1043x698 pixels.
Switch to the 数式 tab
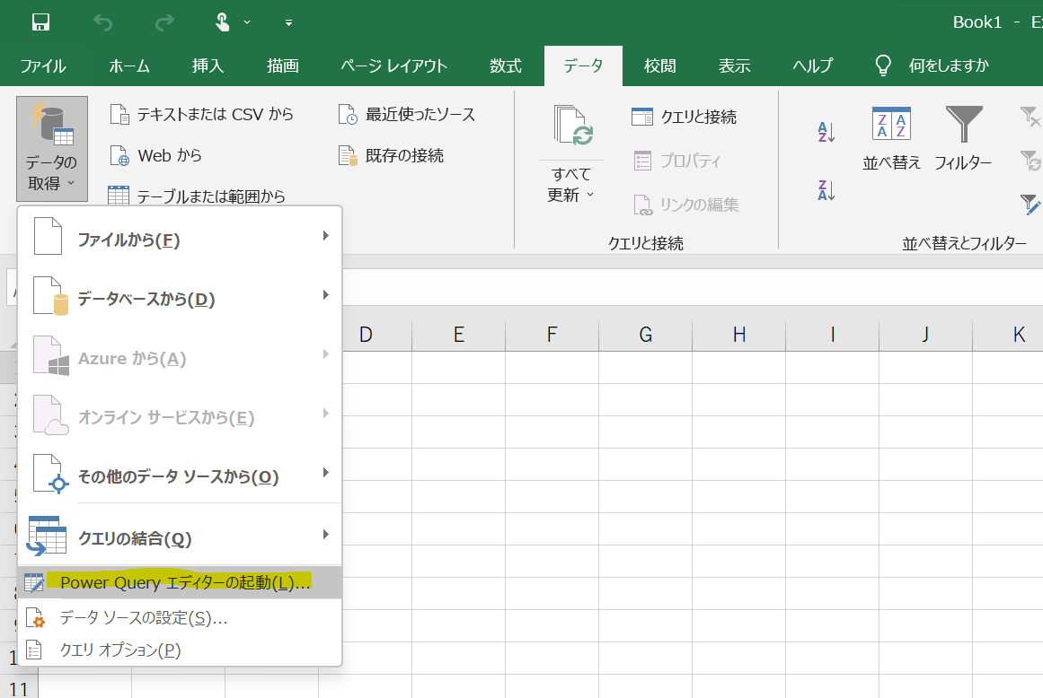click(506, 65)
